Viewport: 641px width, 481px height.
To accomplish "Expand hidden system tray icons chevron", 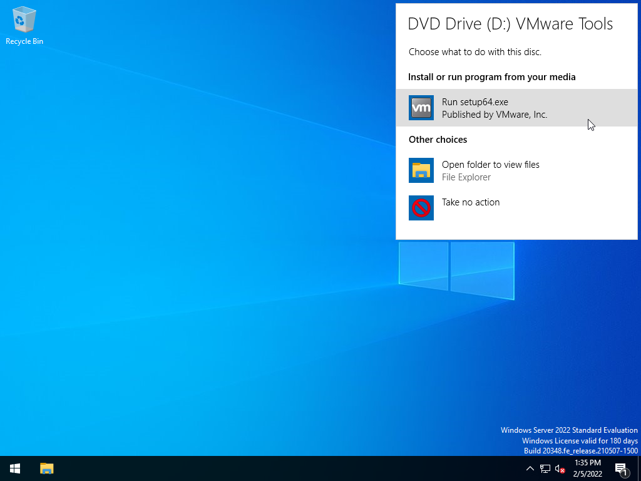I will [530, 468].
